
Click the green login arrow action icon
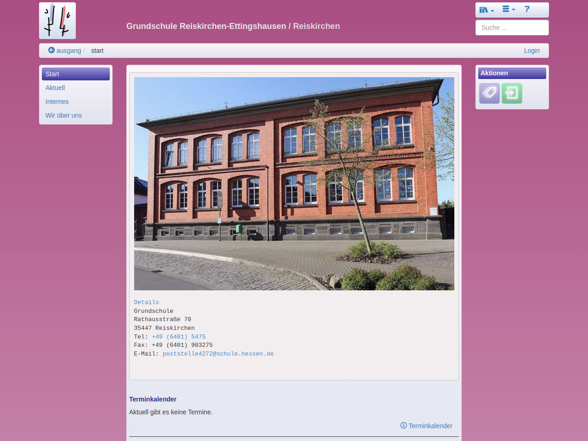tap(512, 93)
